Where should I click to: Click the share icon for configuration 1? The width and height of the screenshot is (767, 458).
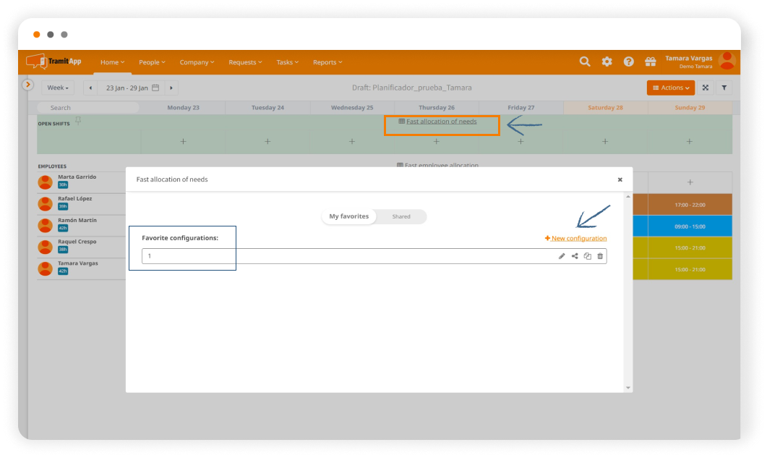[x=575, y=256]
